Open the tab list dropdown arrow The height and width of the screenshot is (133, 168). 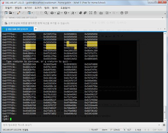tap(165, 29)
